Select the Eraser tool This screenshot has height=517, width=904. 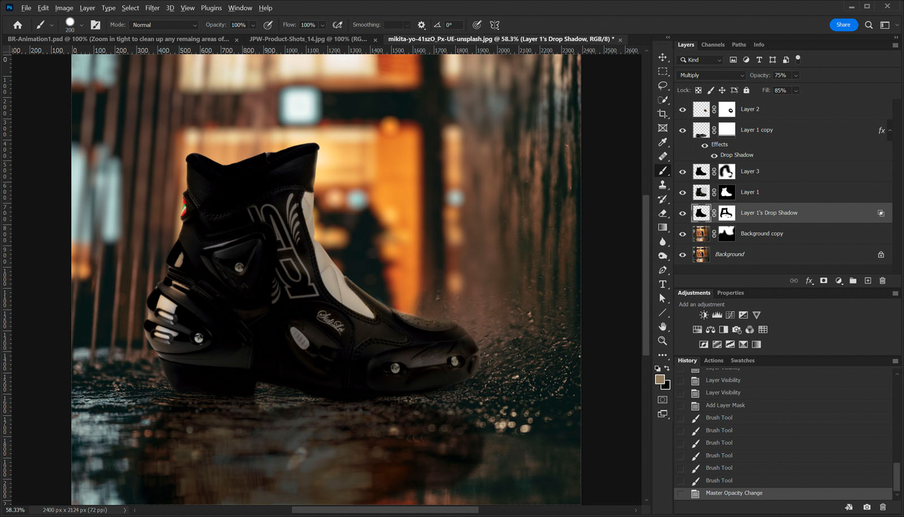click(663, 213)
